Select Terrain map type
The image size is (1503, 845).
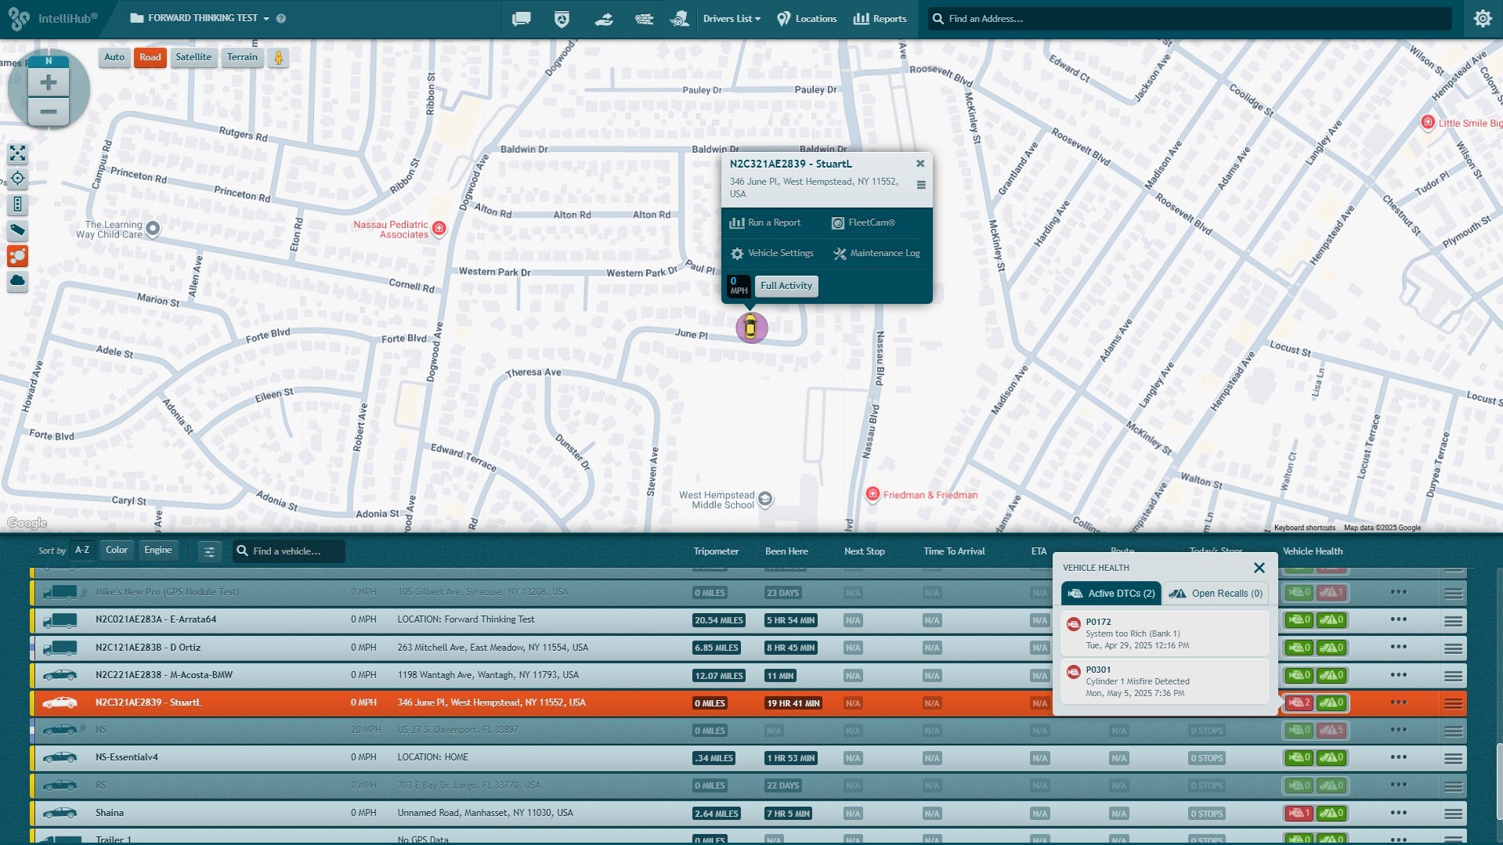tap(242, 58)
